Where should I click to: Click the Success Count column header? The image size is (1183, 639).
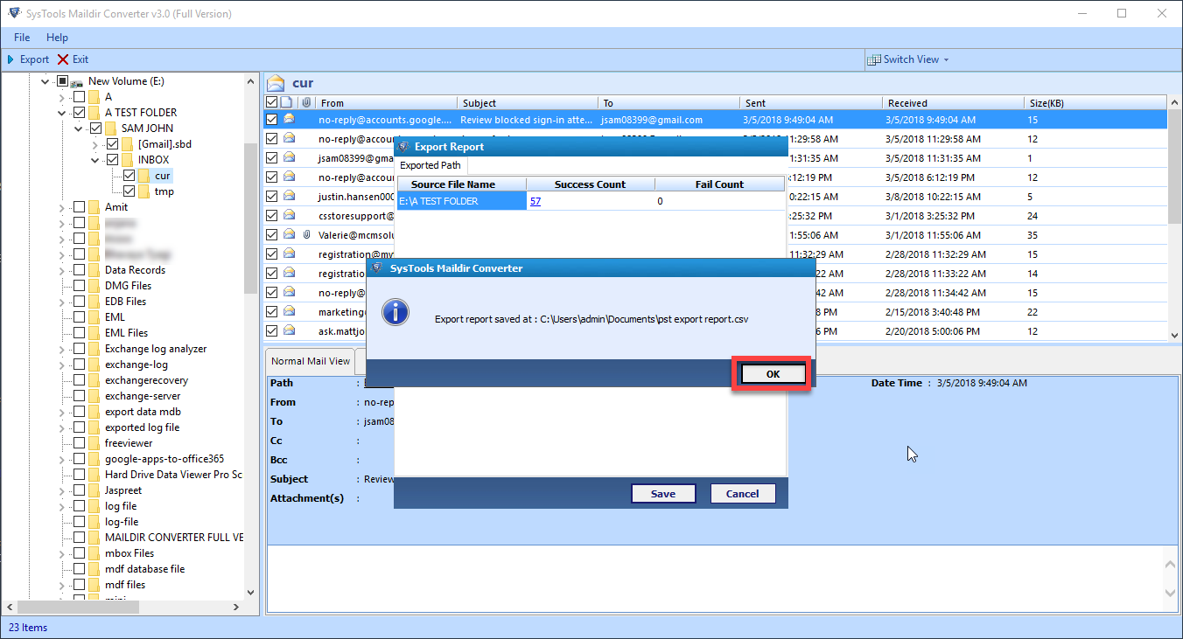coord(591,184)
